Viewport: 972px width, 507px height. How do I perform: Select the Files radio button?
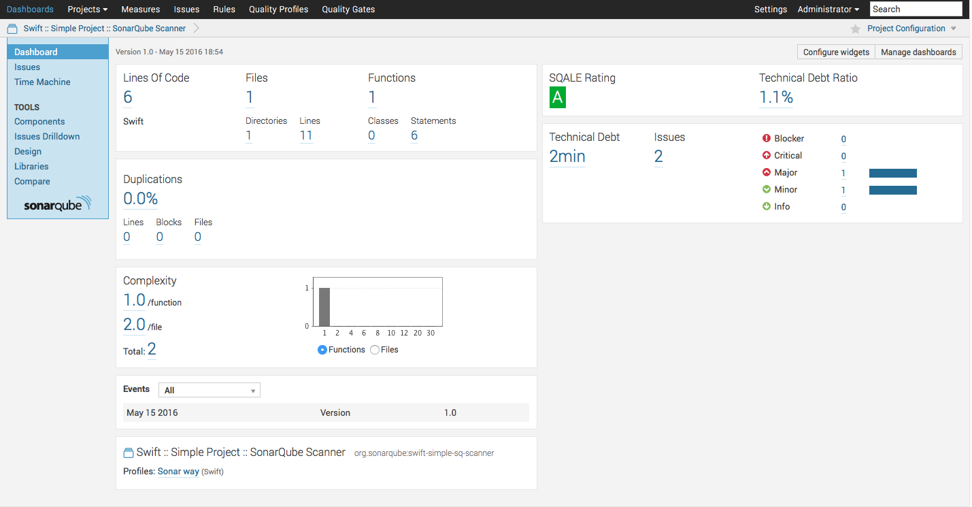[x=375, y=350]
